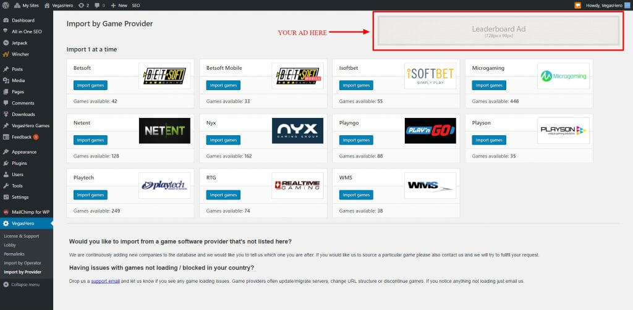
Task: Click the Leaderboard Ad placeholder banner
Action: click(499, 31)
